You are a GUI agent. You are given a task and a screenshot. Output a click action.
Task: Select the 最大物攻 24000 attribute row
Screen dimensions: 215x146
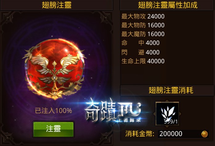click(143, 16)
